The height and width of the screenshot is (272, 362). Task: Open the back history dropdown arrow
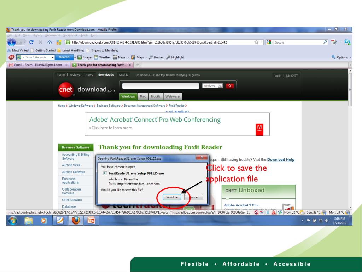pos(24,42)
